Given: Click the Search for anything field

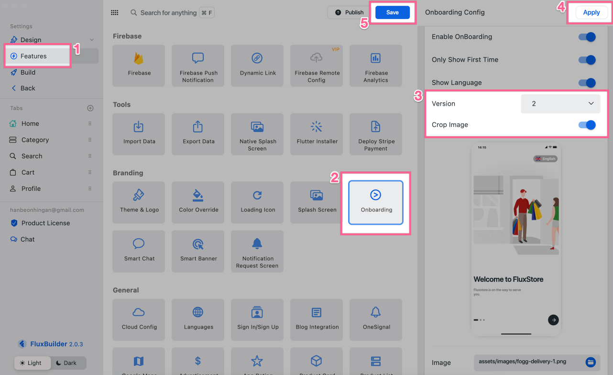Looking at the screenshot, I should click(168, 13).
